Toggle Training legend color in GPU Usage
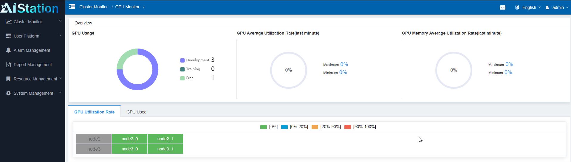This screenshot has width=571, height=162. [182, 69]
